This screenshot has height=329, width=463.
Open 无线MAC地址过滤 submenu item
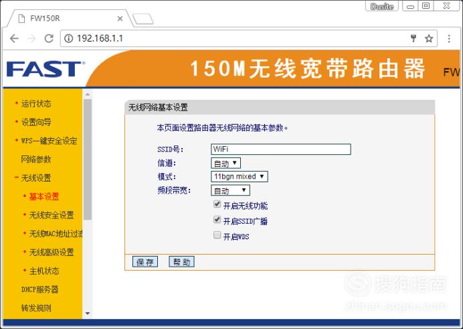(x=56, y=234)
